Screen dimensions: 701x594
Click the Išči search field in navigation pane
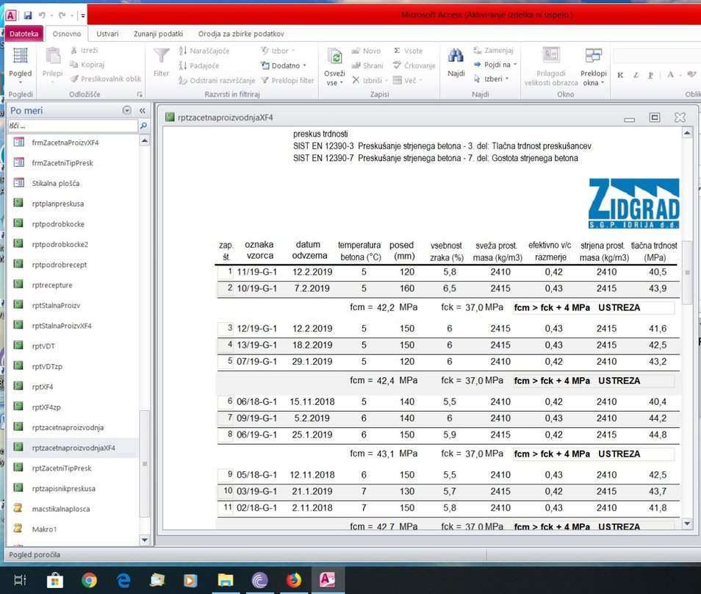(72, 126)
